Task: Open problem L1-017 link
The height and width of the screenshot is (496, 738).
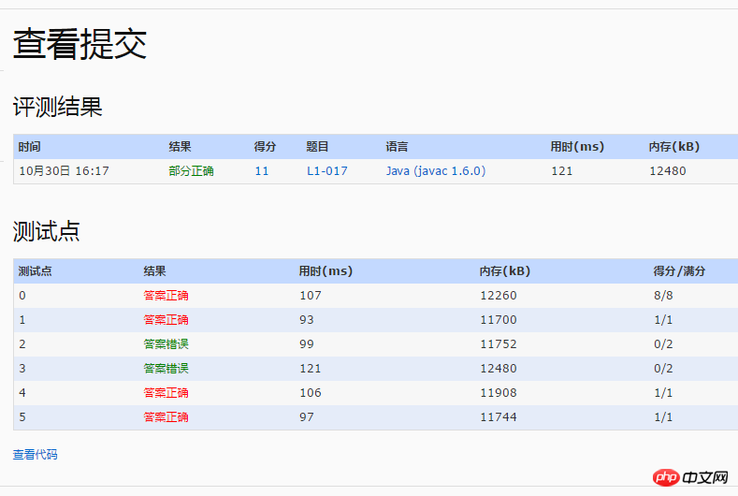Action: click(326, 171)
